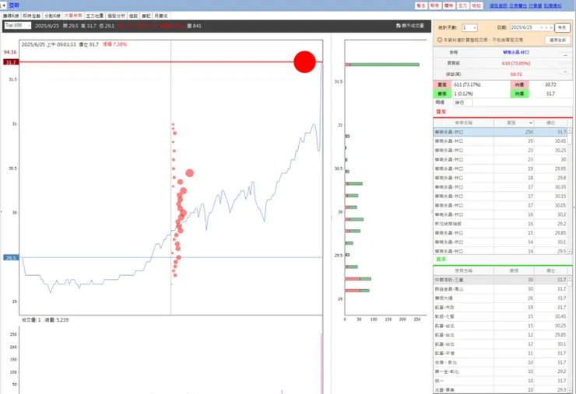Screen dimensions: 576x394
Task: Select the buyers row with 23 at 30.25
Action: click(x=500, y=150)
